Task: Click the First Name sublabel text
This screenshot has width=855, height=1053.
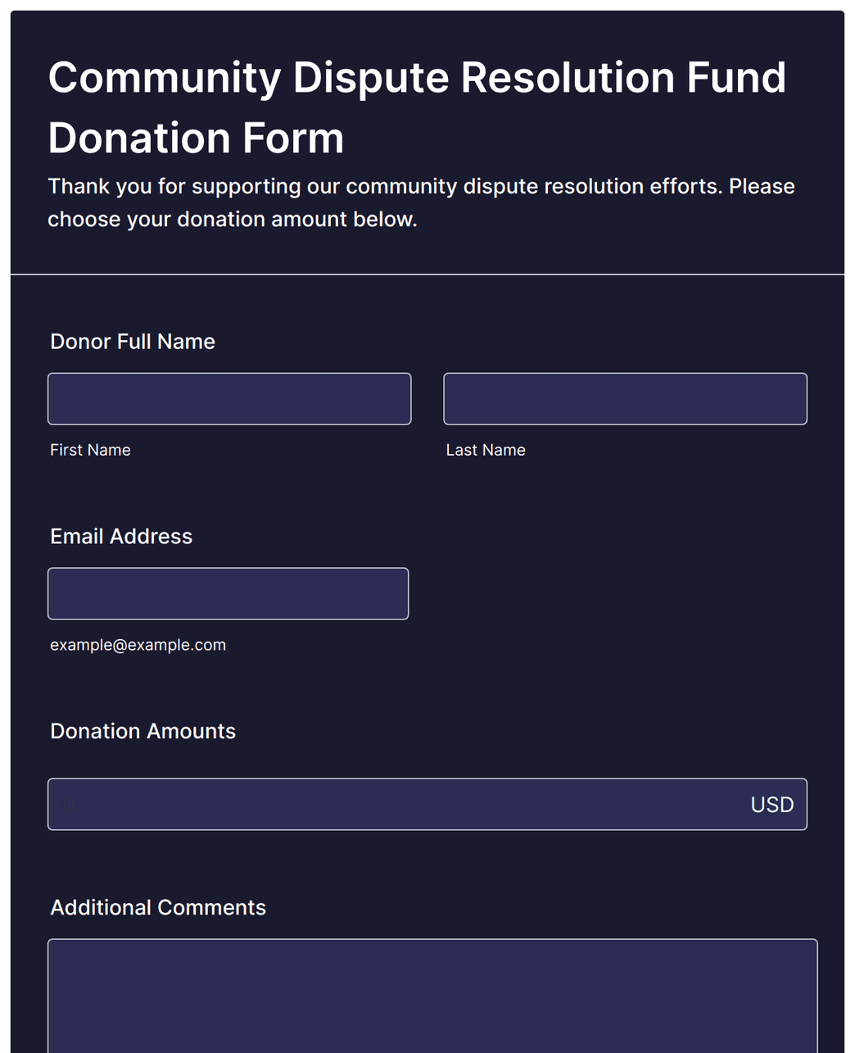Action: pyautogui.click(x=90, y=450)
